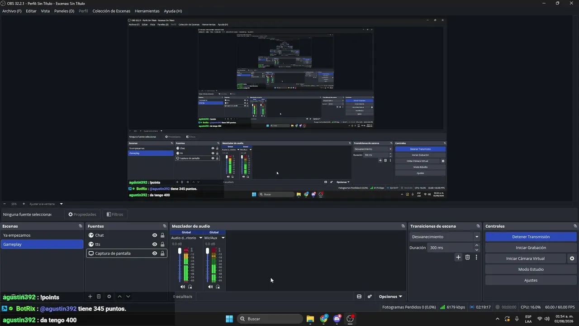Open the Paneles menu

click(64, 11)
